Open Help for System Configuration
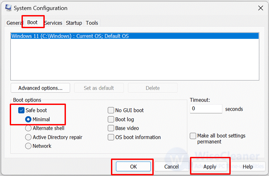 [x=248, y=167]
